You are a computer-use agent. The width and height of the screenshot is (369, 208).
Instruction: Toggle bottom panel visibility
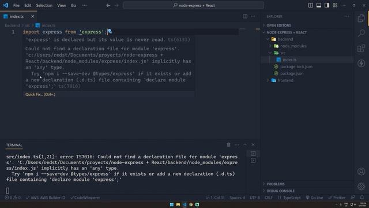point(319,5)
